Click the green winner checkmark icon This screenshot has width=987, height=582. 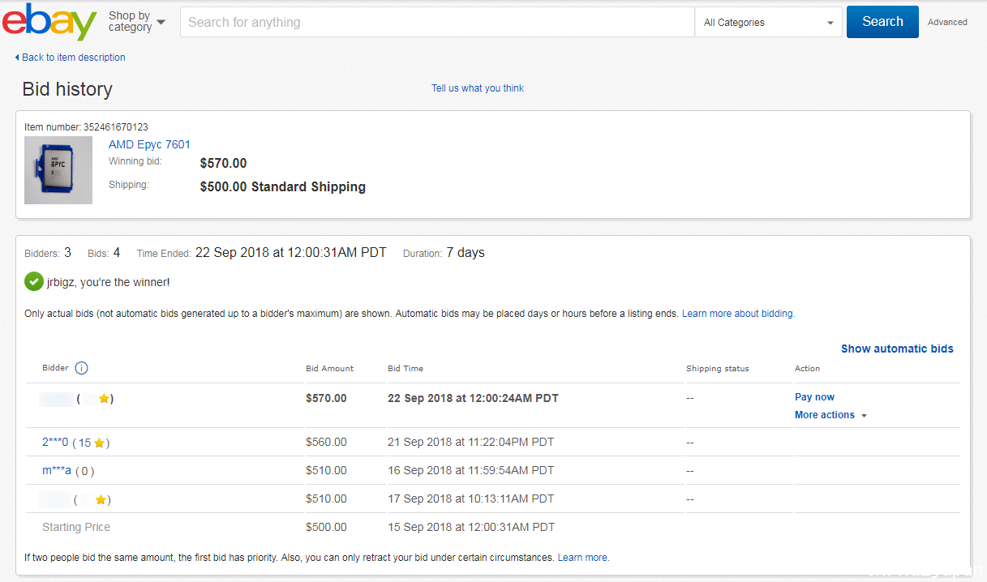[x=33, y=282]
